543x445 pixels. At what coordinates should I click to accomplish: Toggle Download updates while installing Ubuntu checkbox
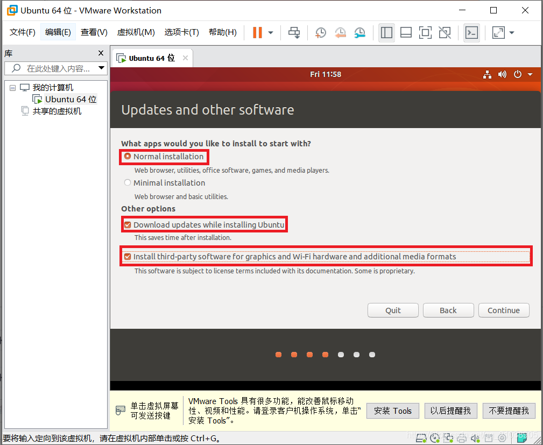128,225
